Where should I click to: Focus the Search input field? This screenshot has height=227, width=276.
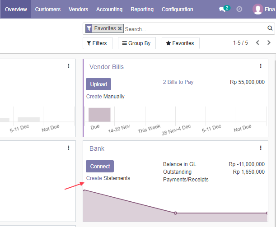click(x=195, y=29)
